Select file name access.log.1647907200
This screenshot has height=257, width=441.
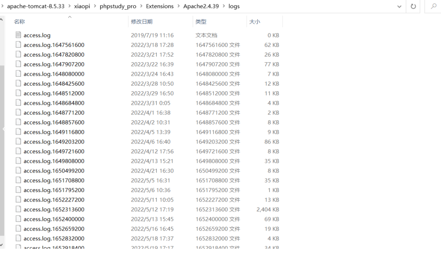click(x=54, y=64)
